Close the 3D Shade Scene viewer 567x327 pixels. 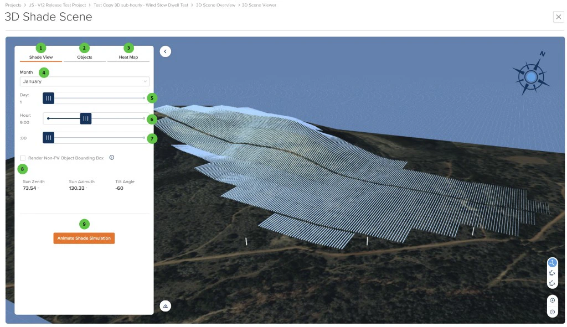point(558,17)
